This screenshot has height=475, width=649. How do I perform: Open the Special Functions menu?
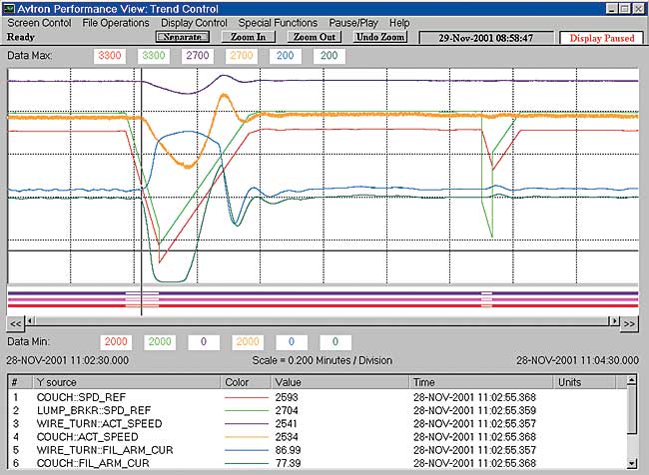tap(278, 23)
